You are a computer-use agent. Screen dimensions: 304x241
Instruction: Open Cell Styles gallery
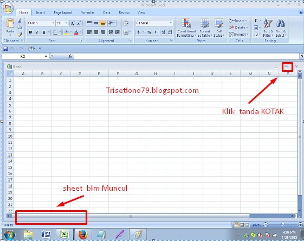219,28
